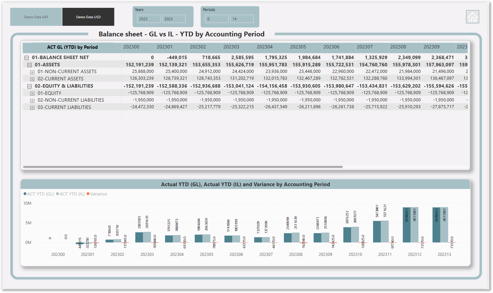This screenshot has width=493, height=293.
Task: Switch to Demo Data GBP
Action: click(x=36, y=17)
